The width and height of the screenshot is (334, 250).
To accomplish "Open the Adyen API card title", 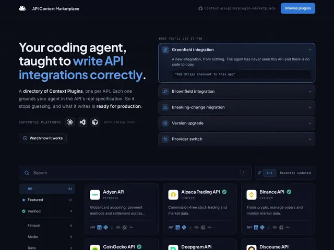I will click(114, 192).
